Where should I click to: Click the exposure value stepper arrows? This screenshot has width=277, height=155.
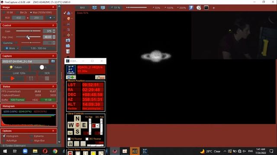tap(54, 37)
